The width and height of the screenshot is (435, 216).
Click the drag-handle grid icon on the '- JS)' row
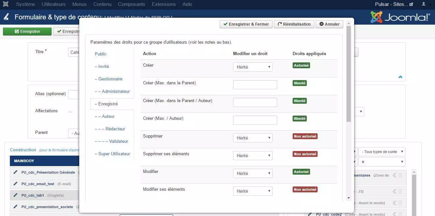[400, 191]
